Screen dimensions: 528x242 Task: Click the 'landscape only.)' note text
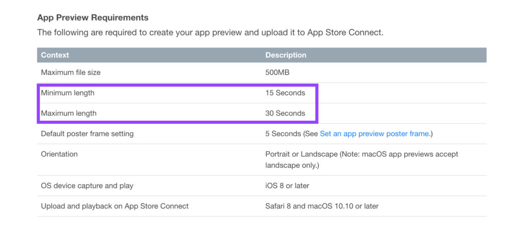coord(292,165)
